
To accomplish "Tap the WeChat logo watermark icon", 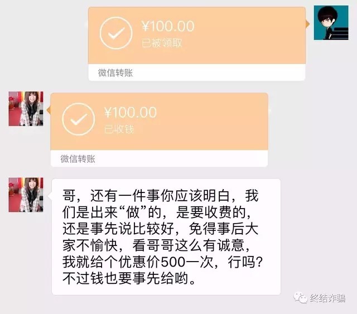I will pos(300,297).
